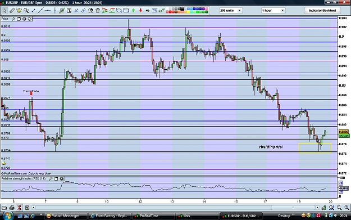Click the RSI value label on right axis
The height and width of the screenshot is (220, 351).
point(344,188)
